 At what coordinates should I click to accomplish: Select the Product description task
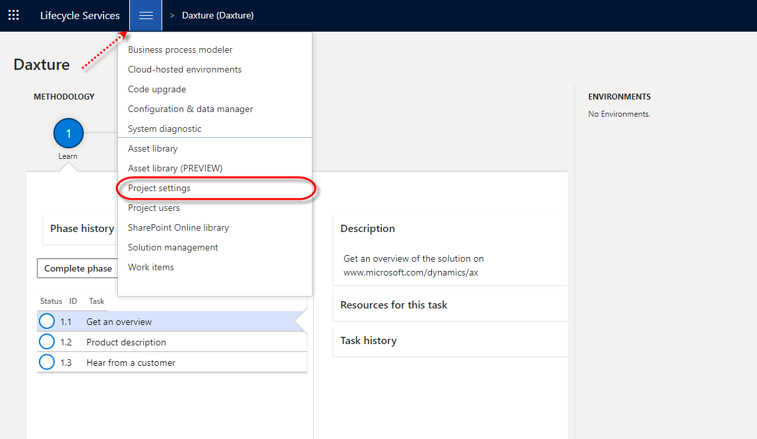[126, 342]
